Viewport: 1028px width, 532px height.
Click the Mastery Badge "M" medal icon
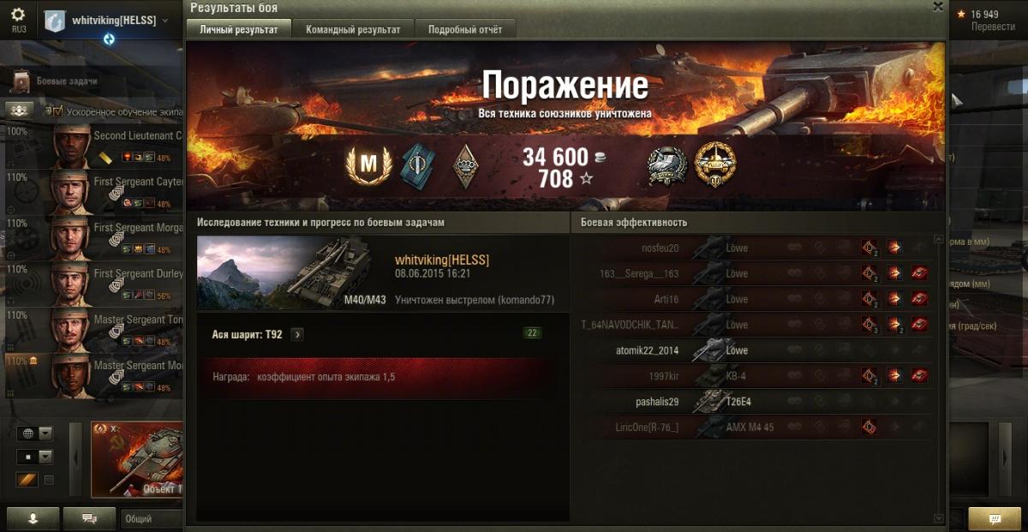[x=368, y=164]
